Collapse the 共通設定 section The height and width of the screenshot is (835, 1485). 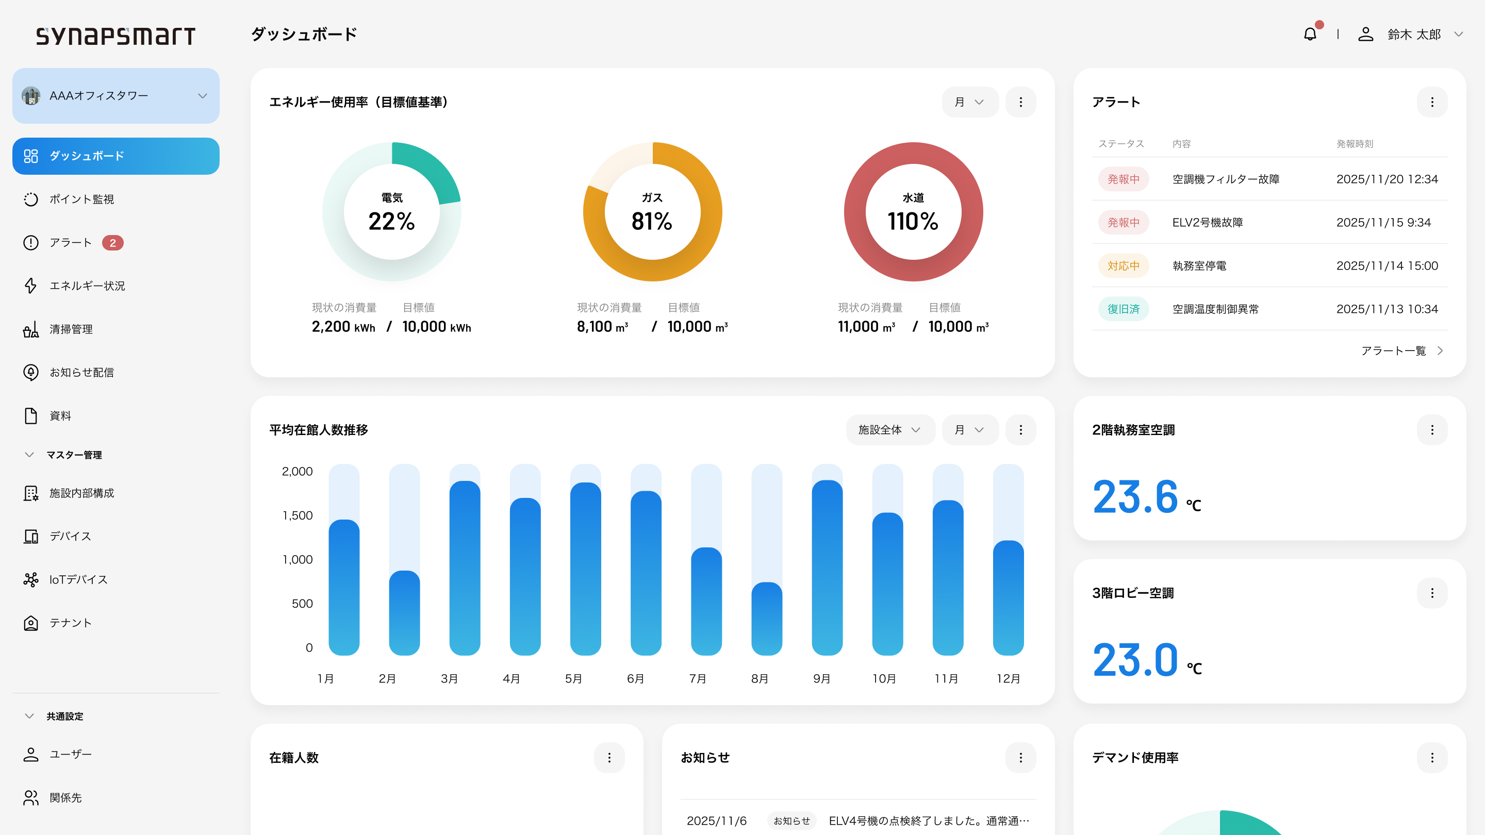29,716
